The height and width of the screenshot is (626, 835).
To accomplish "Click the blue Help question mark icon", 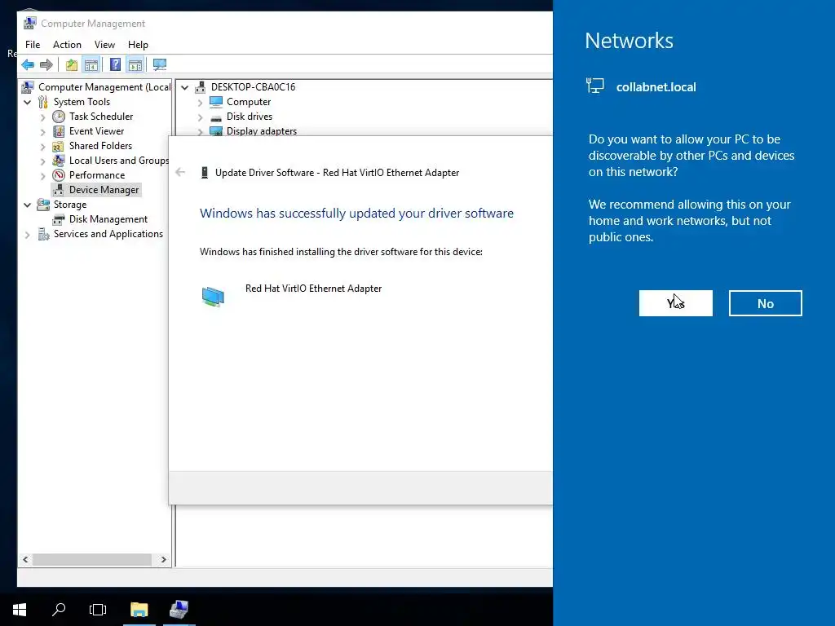I will click(x=115, y=65).
